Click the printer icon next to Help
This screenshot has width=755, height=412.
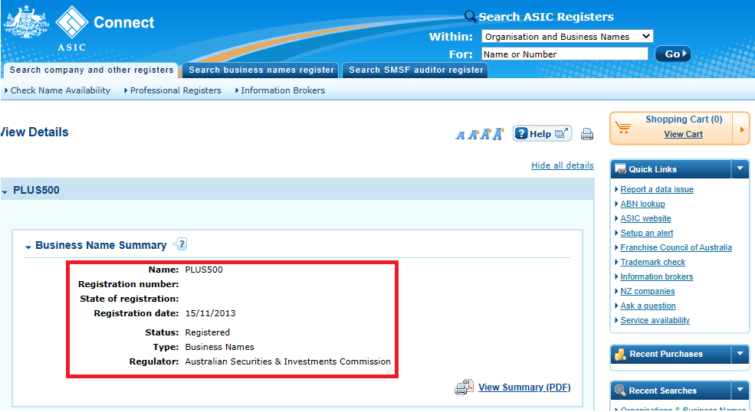pyautogui.click(x=587, y=134)
